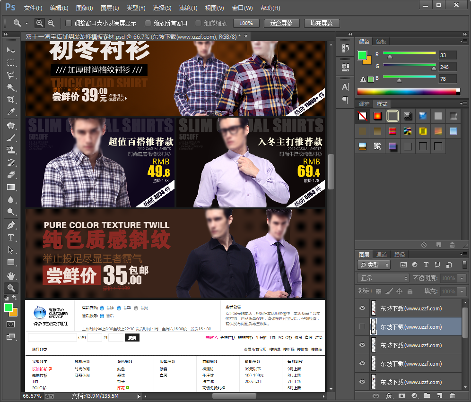Select the Pen tool
Image resolution: width=471 pixels, height=402 pixels.
point(10,225)
